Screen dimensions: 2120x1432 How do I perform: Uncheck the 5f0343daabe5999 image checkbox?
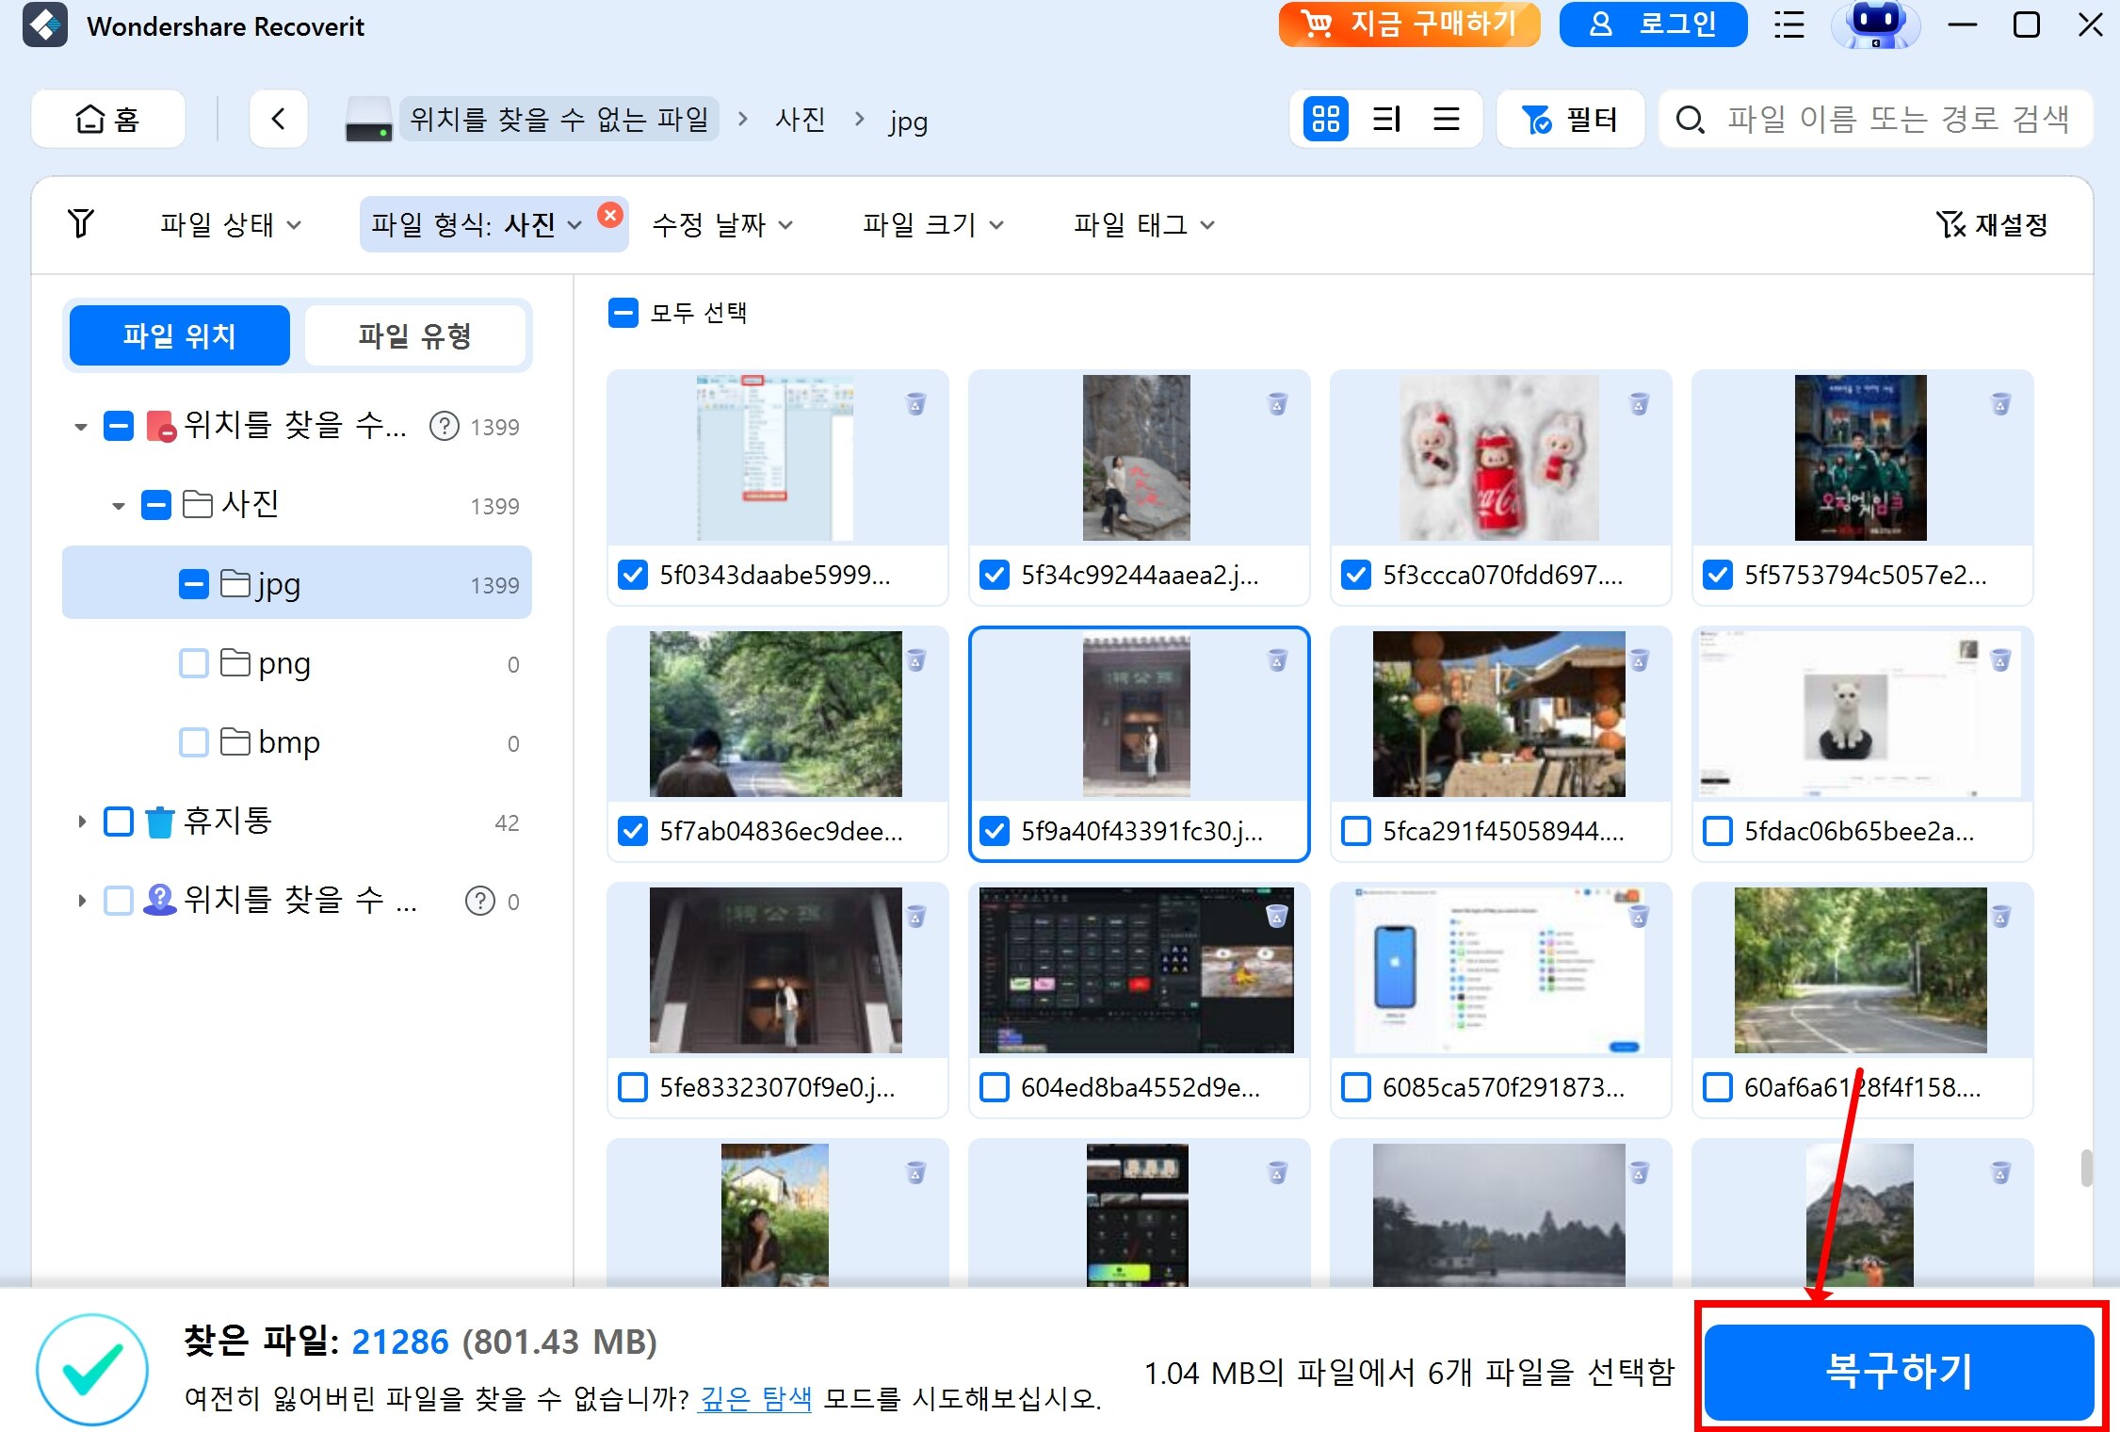[x=633, y=575]
